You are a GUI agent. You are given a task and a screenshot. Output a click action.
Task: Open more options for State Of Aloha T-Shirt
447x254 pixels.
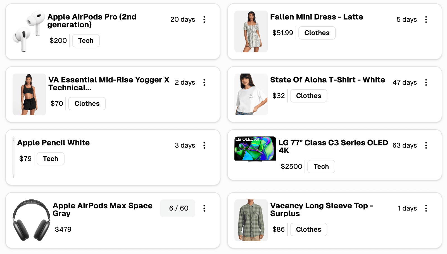426,82
